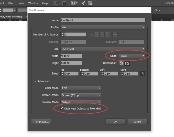Click the Number of Artboards field
Viewport: 174px width, 137px height.
point(75,34)
